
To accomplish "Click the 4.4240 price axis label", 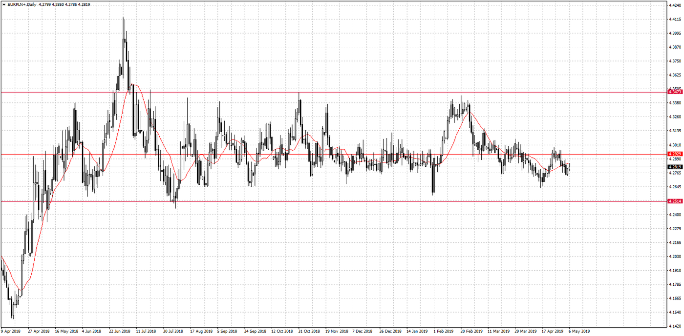I will [675, 5].
